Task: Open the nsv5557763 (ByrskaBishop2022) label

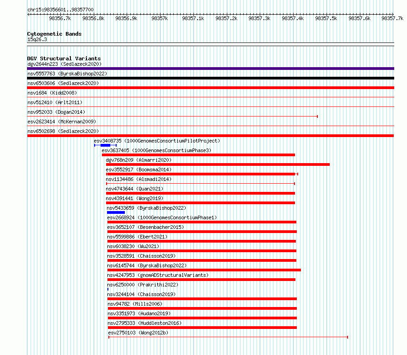Action: [x=67, y=74]
